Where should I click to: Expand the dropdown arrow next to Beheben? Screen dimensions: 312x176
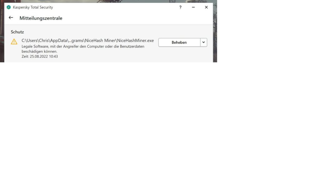[x=203, y=43]
